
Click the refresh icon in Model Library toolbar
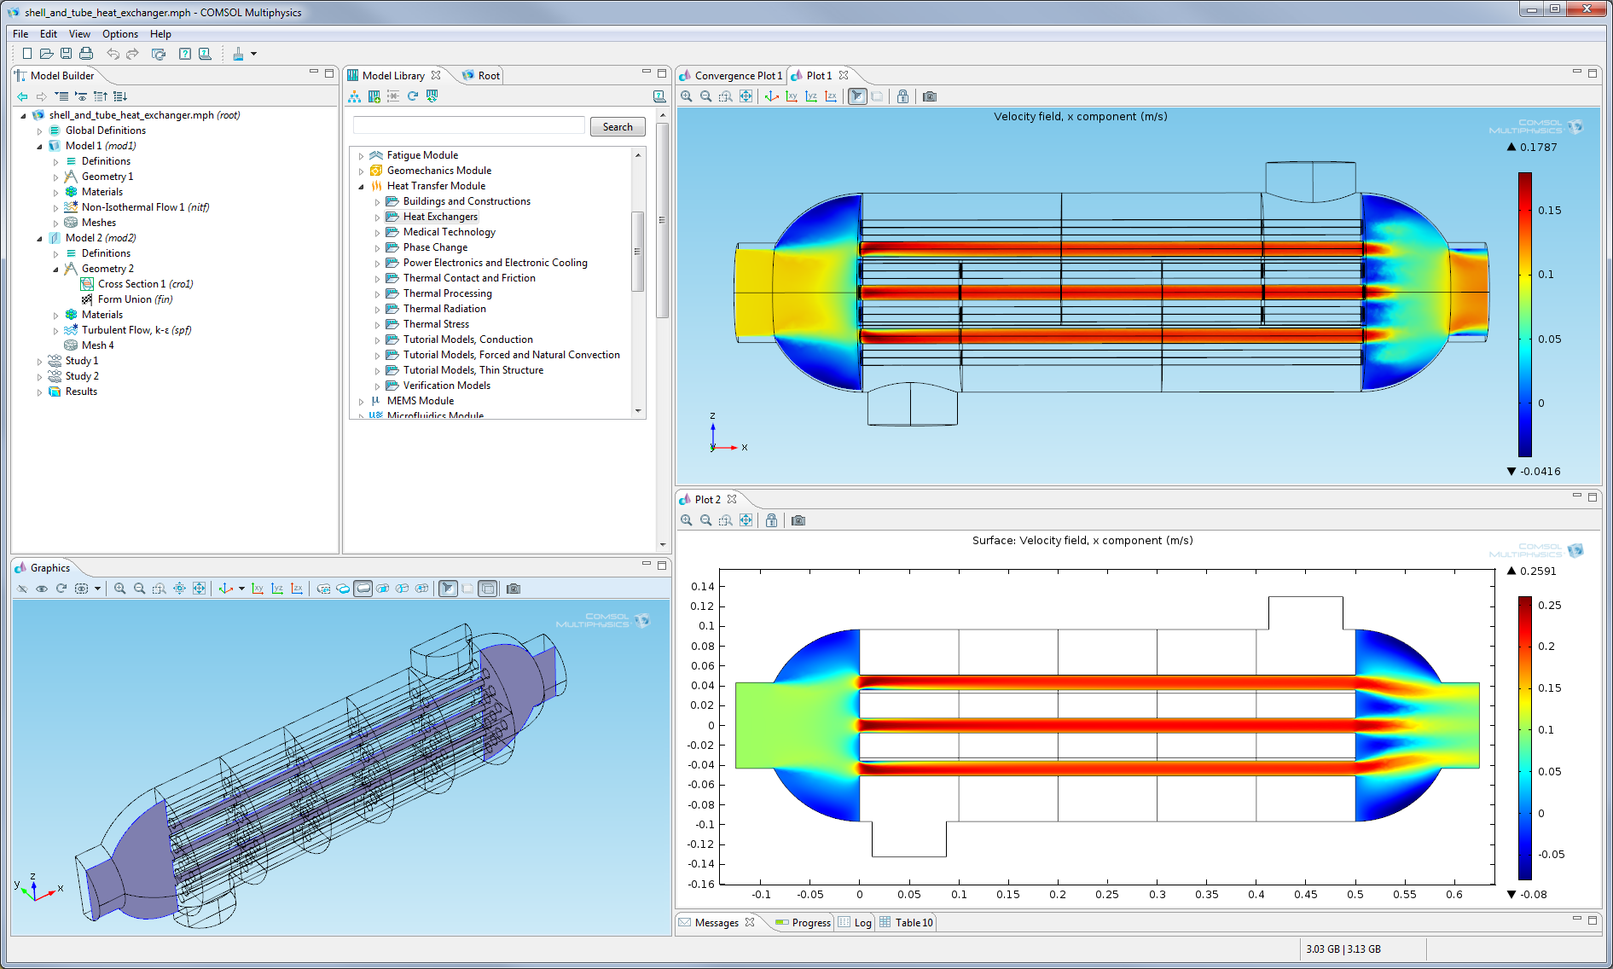point(413,96)
